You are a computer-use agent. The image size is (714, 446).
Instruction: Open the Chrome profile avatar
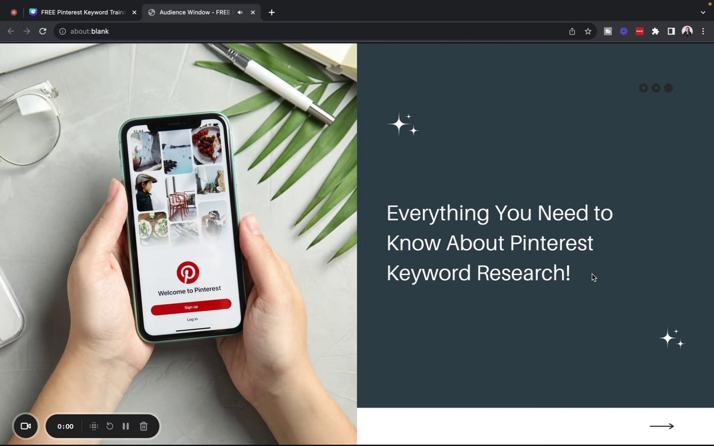[x=687, y=31]
